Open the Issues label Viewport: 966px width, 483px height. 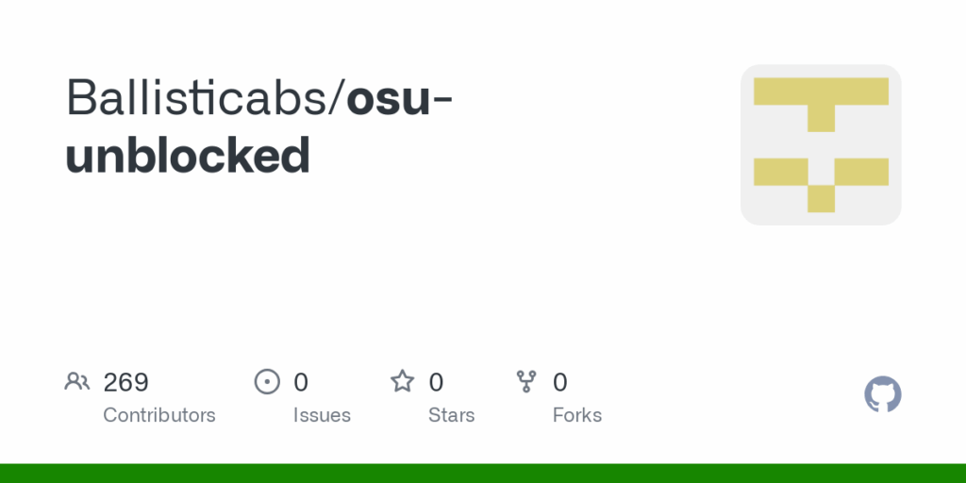322,415
